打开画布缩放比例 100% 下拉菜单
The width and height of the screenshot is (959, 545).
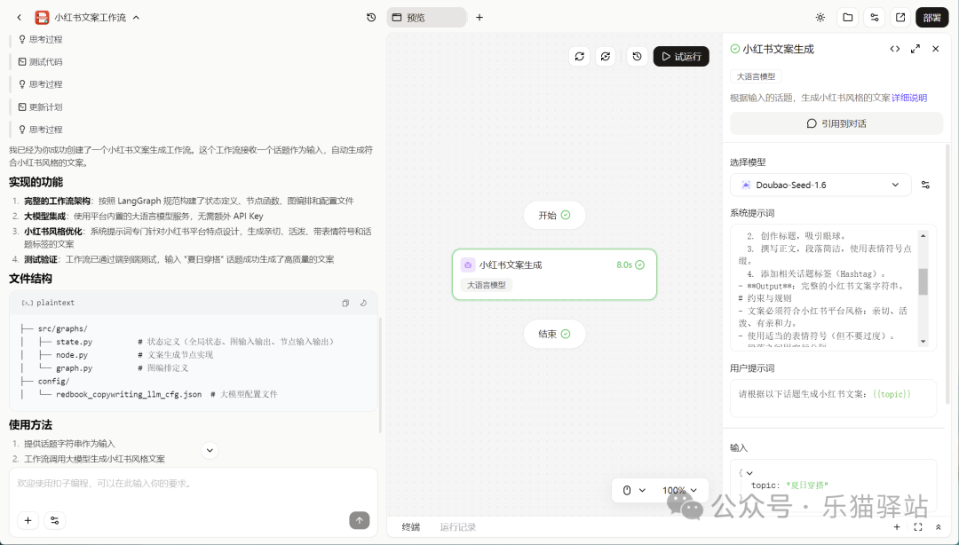pyautogui.click(x=678, y=489)
